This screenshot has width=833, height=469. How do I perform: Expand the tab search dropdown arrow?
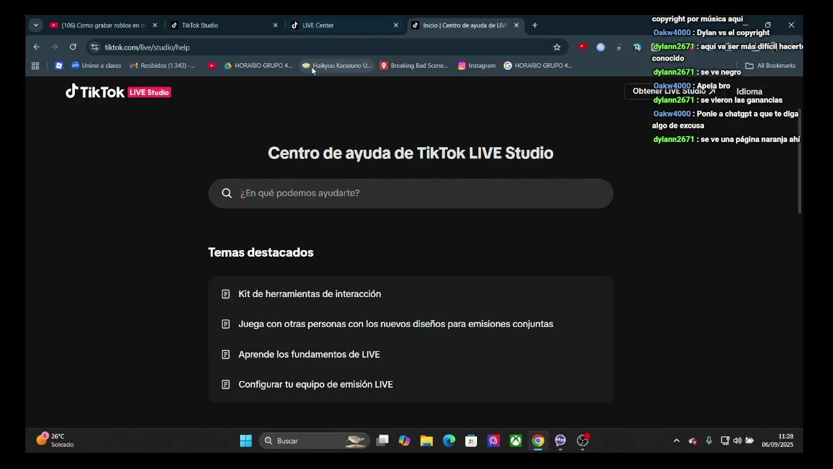click(x=36, y=25)
